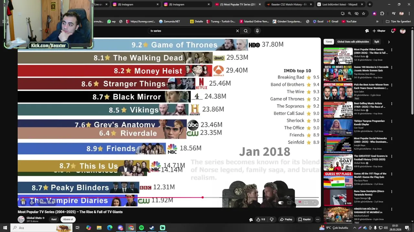
Task: Open YouTube notifications bell
Action: pyautogui.click(x=393, y=31)
